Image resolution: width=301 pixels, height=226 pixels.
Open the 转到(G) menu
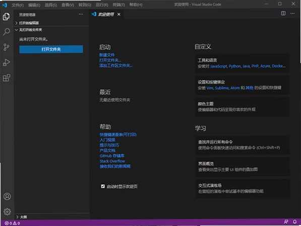[85, 5]
